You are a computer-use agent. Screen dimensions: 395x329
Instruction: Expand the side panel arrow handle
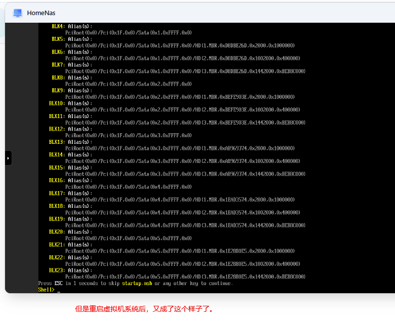coord(8,158)
